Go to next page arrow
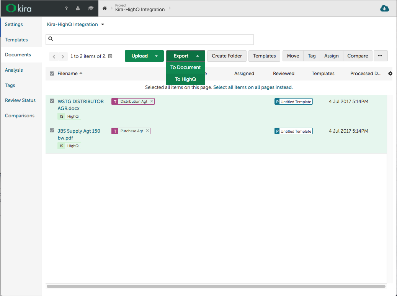397x296 pixels. pos(63,56)
